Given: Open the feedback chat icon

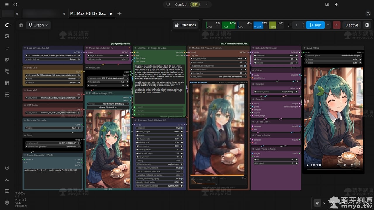Looking at the screenshot, I should point(327,5).
